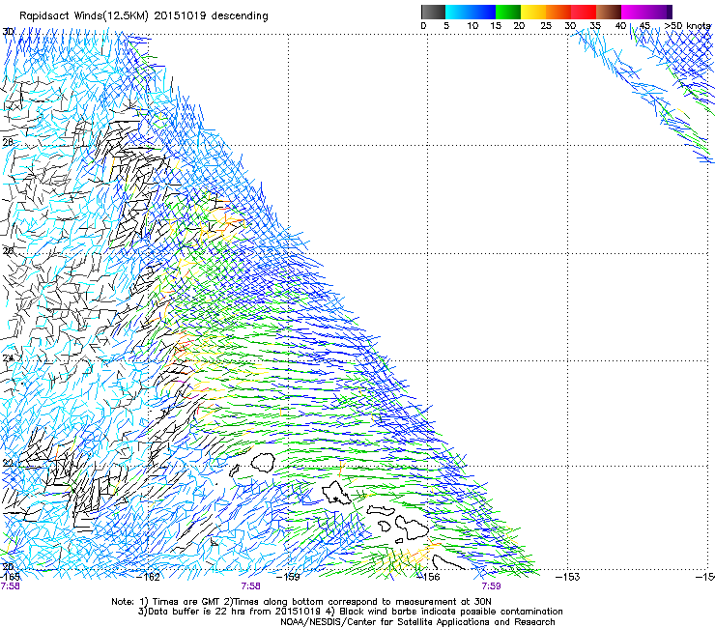
Task: Click the gray 0-5 knots legend segment
Action: tap(433, 12)
